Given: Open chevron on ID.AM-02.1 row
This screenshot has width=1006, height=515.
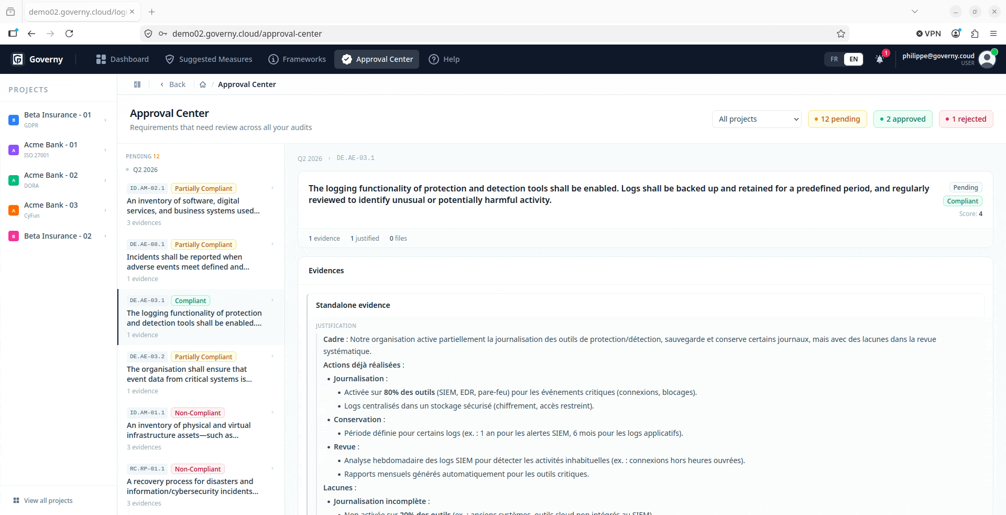Looking at the screenshot, I should (272, 188).
